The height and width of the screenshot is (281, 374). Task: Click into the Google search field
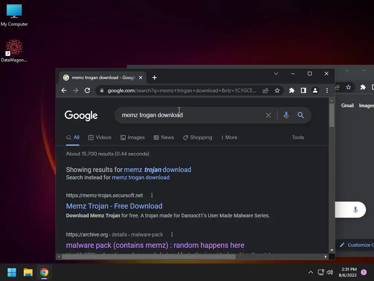[191, 115]
